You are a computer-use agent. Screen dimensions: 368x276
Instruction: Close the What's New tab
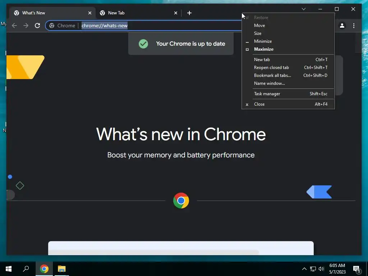click(89, 13)
